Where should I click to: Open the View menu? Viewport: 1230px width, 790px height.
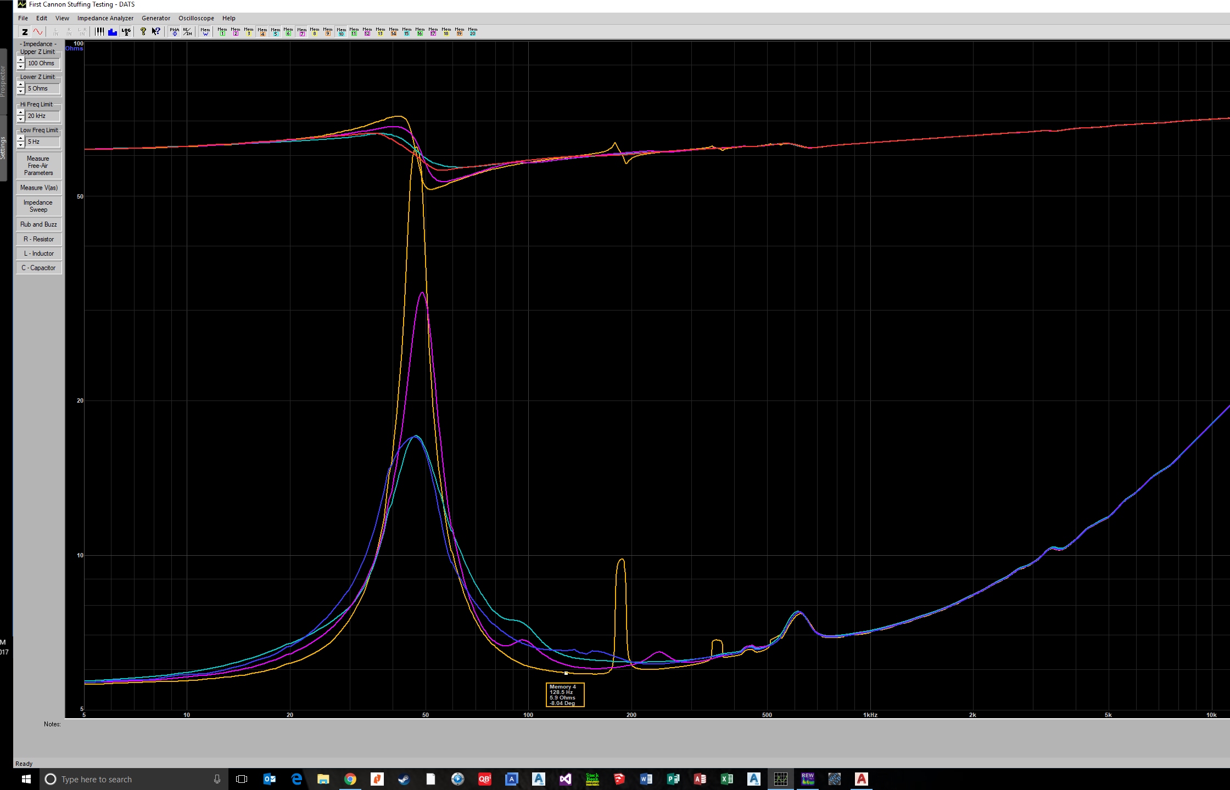62,18
